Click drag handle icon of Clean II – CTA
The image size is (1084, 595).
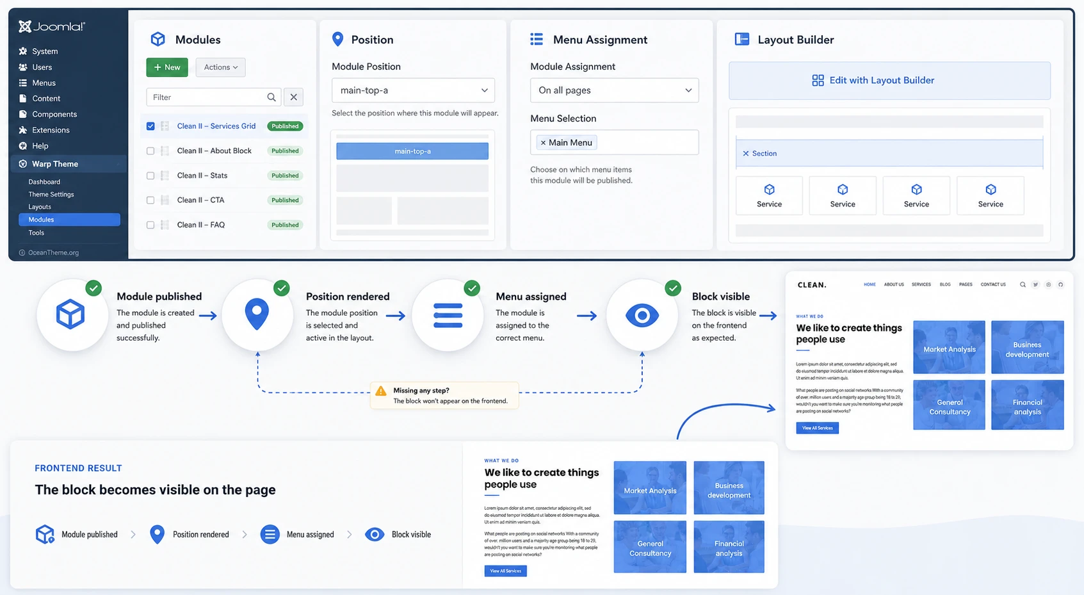pyautogui.click(x=165, y=200)
